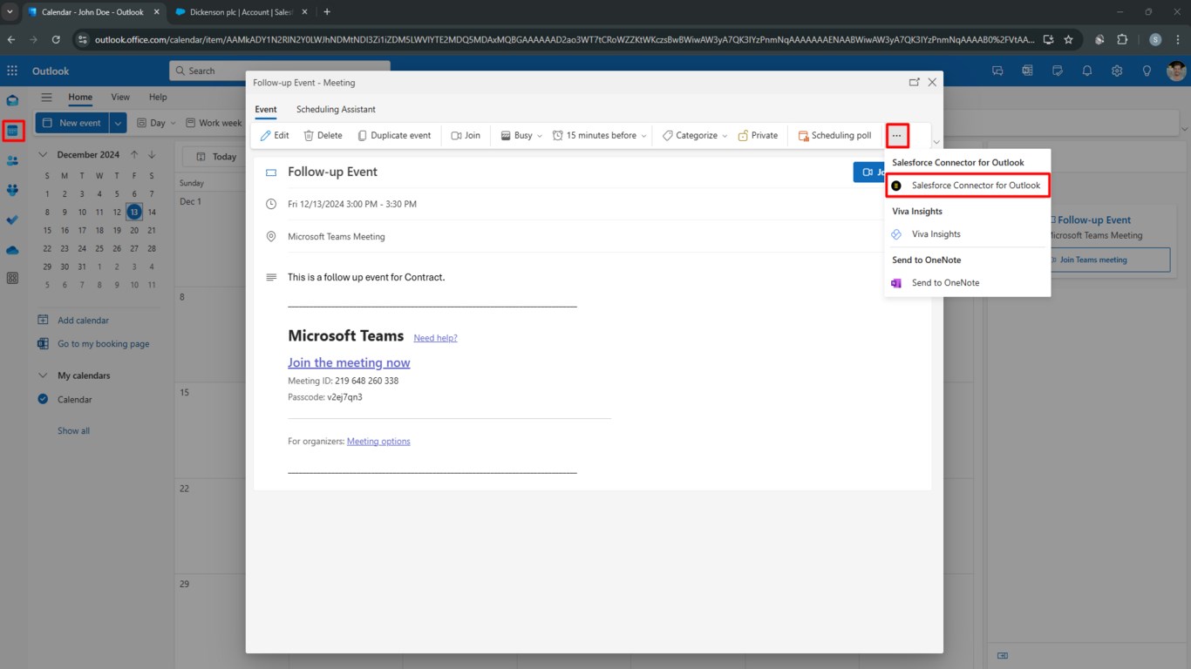The width and height of the screenshot is (1191, 669).
Task: Pop out the event into a new window
Action: coord(914,82)
